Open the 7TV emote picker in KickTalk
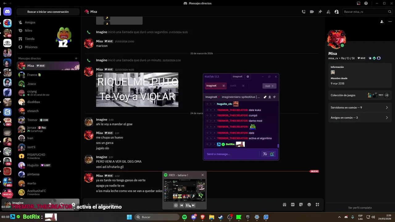The height and width of the screenshot is (222, 395). coord(265,154)
